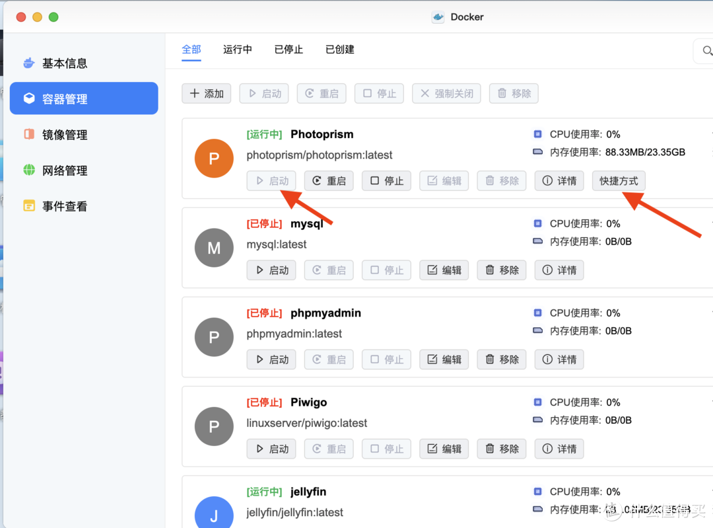Click the gray mysql avatar icon

[x=214, y=248]
